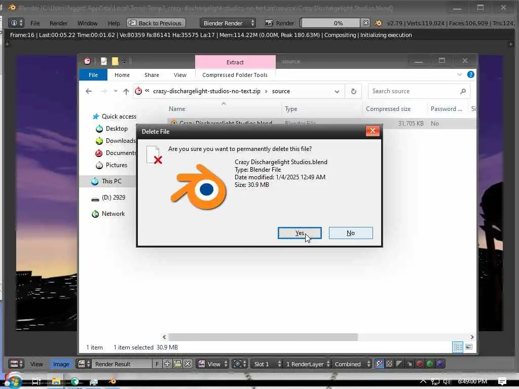
Task: Open Desktop in navigation pane
Action: coord(112,129)
